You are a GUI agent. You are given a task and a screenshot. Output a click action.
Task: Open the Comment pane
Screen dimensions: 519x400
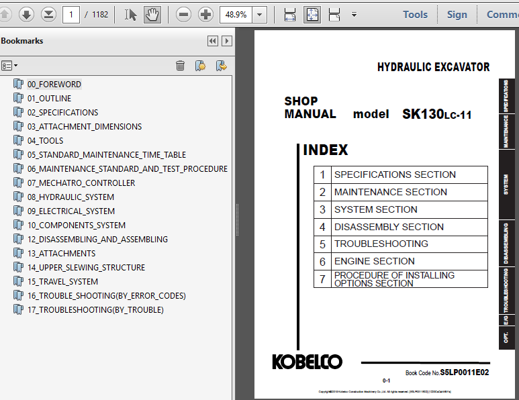pyautogui.click(x=502, y=15)
